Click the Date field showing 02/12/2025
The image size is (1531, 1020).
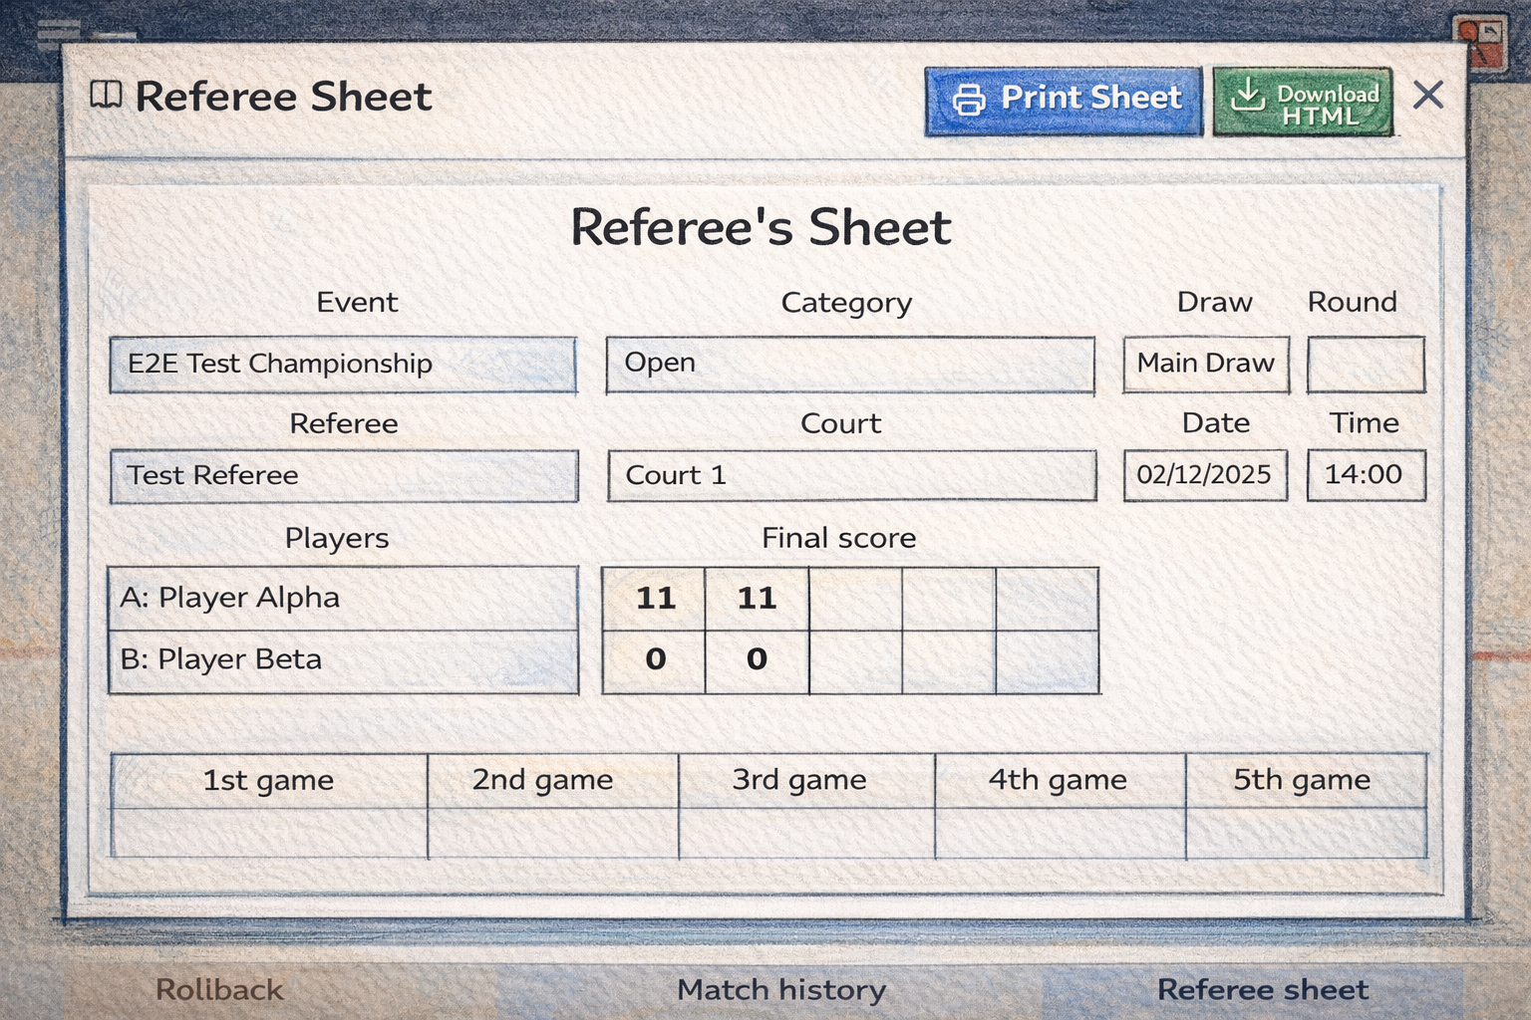click(x=1205, y=475)
